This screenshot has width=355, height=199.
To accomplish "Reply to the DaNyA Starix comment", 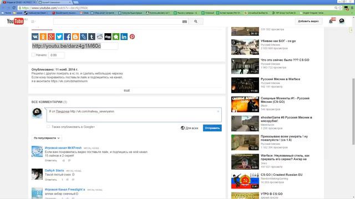I will [51, 180].
